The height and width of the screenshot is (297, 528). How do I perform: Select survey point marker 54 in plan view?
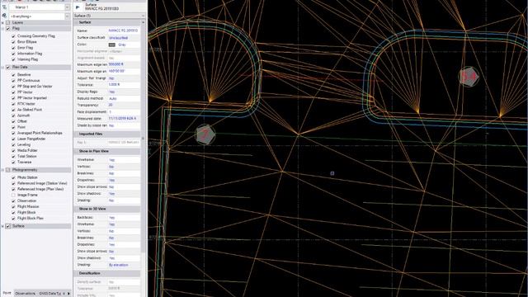469,77
